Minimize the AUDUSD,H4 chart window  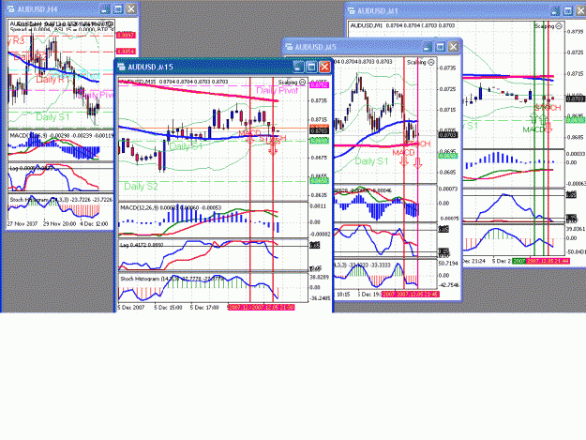coord(105,9)
